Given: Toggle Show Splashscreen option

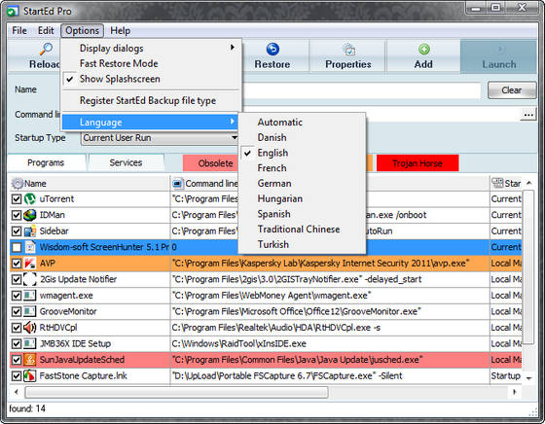Looking at the screenshot, I should (151, 79).
